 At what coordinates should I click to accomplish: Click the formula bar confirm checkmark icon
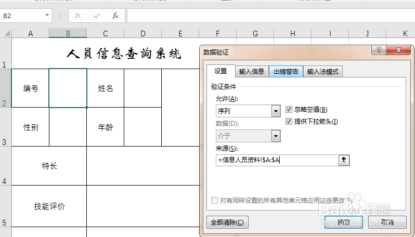click(x=97, y=16)
